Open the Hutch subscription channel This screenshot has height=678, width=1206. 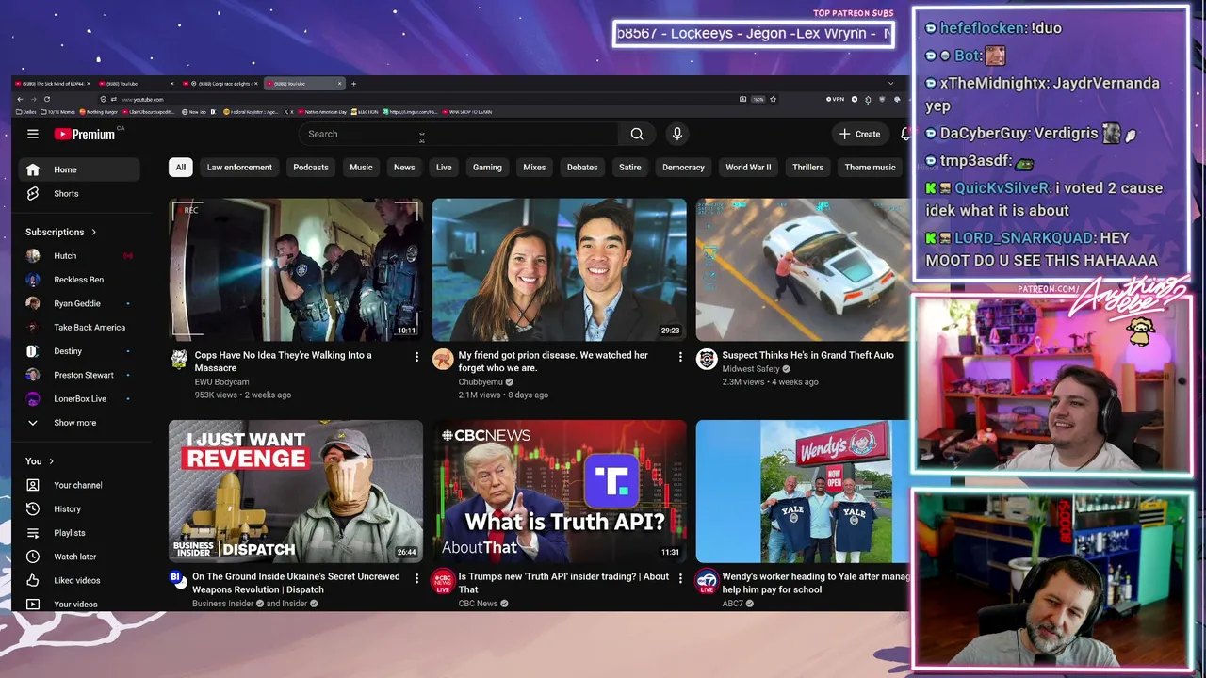[x=79, y=256]
